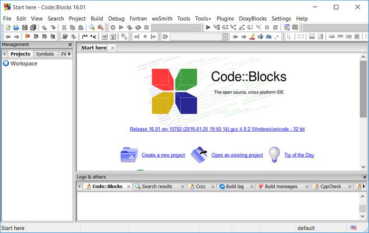Start the debugger with Debug/Continue icon

click(208, 27)
